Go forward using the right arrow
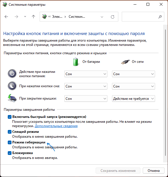Screen dimensions: 168x177 coord(16,17)
